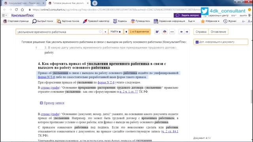Screen dimensions: 253x142
Task: Select heading '4. Как оформить приказ'
Action: click(x=102, y=65)
